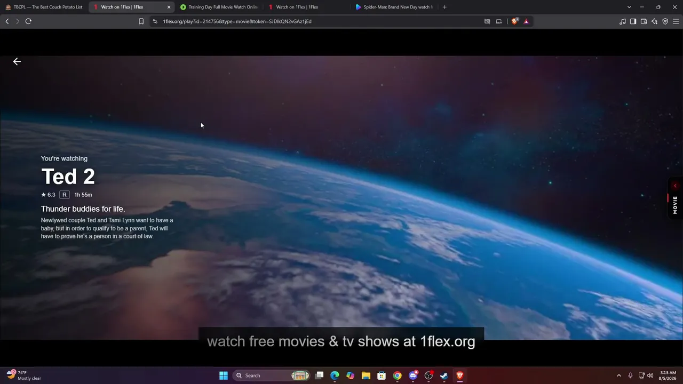Go back using the player's back arrow
The image size is (683, 384).
point(17,61)
